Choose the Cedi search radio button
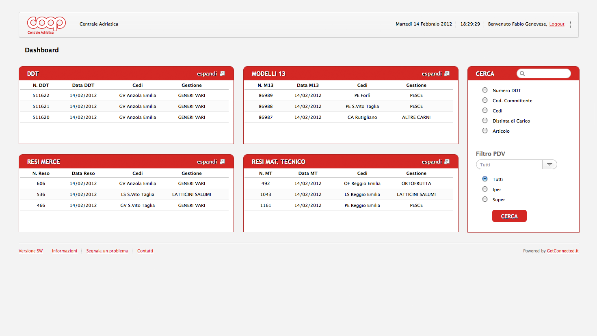The width and height of the screenshot is (597, 336). click(x=485, y=110)
